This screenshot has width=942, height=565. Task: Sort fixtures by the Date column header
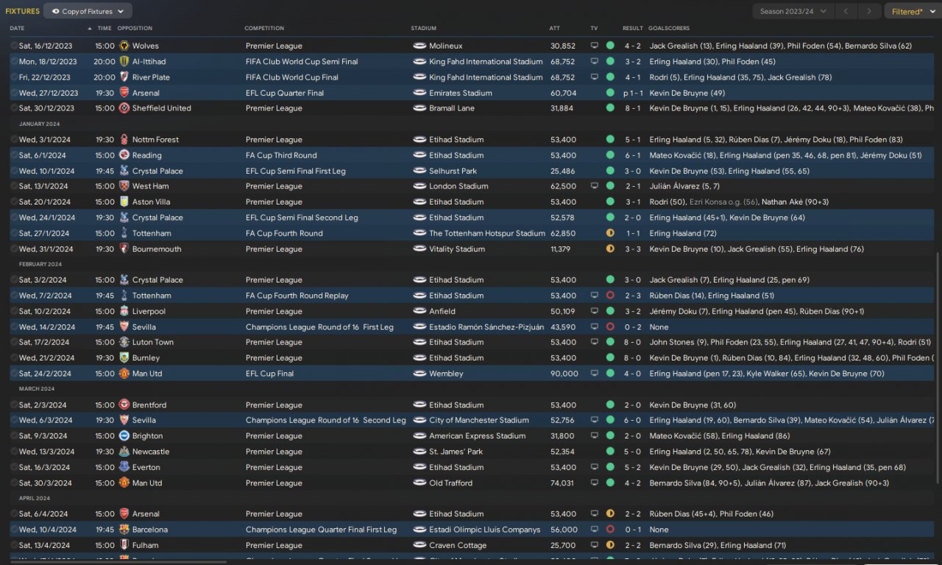point(17,28)
